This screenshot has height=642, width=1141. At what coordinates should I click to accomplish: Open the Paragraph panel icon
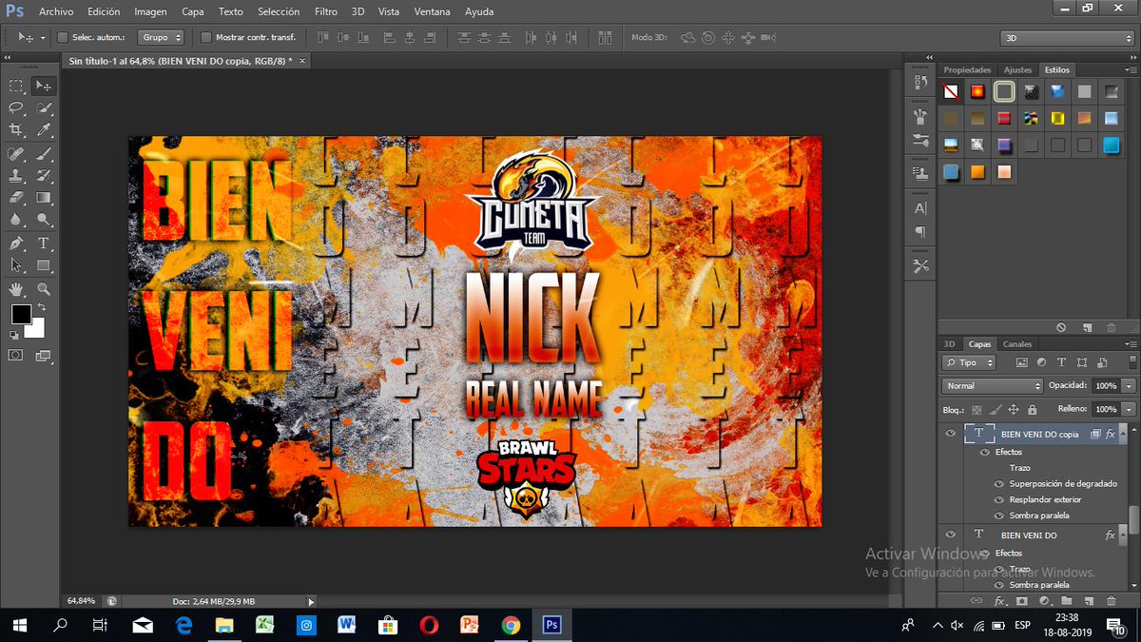(919, 232)
